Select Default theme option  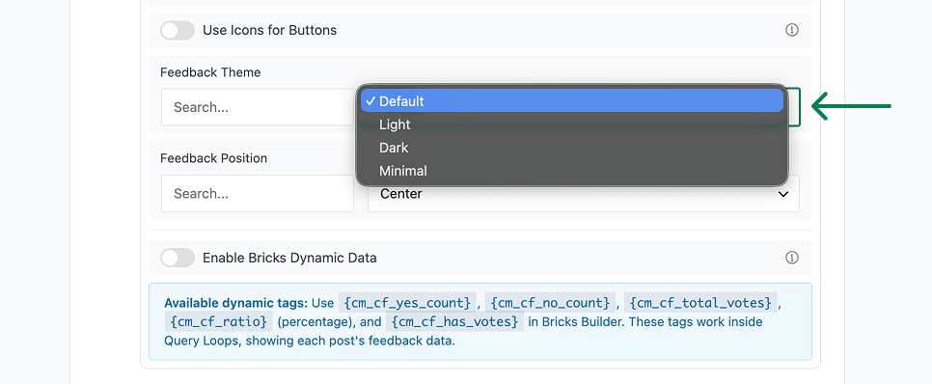[572, 101]
